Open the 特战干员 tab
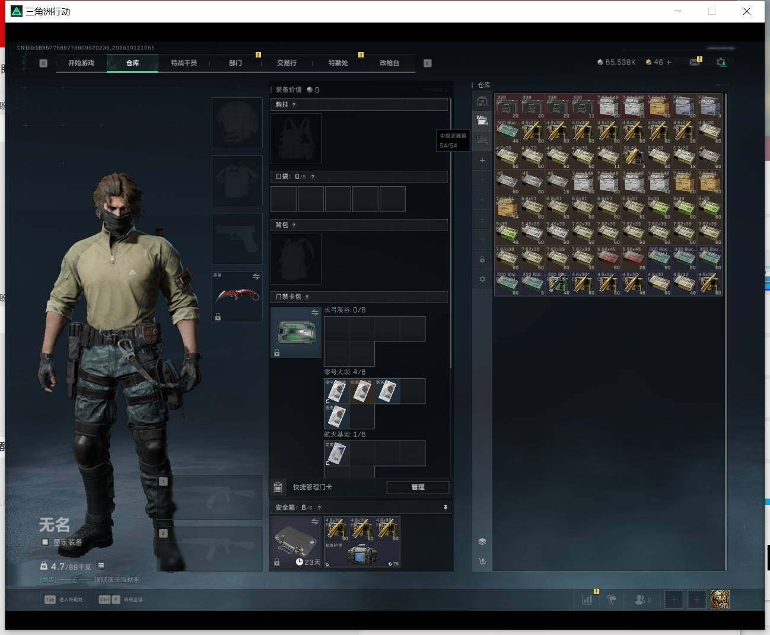 coord(184,63)
